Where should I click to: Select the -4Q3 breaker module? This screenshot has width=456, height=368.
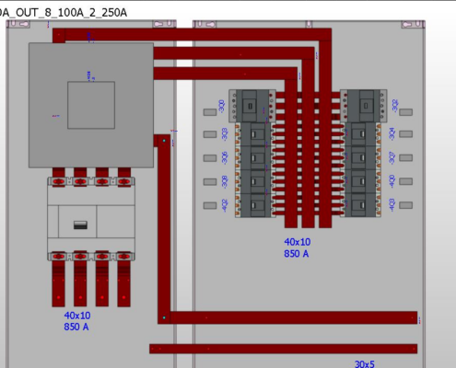[363, 205]
